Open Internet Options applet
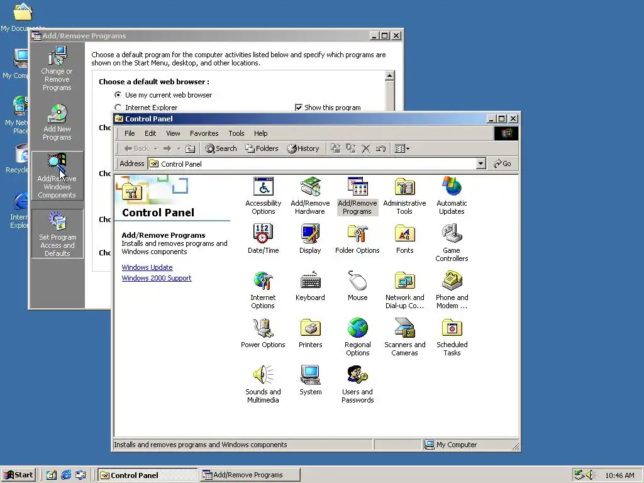Viewport: 644px width, 483px height. 263,290
